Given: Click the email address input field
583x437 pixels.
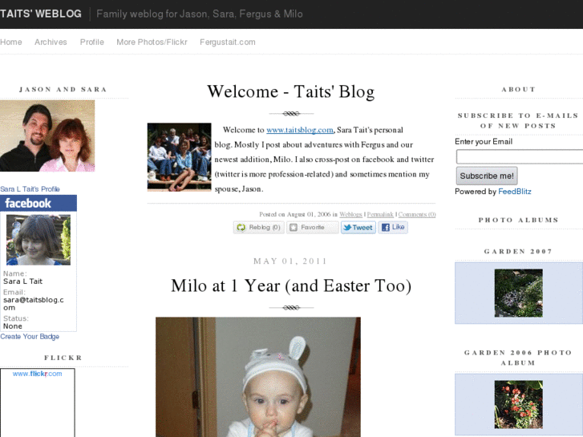Looking at the screenshot, I should coord(519,157).
